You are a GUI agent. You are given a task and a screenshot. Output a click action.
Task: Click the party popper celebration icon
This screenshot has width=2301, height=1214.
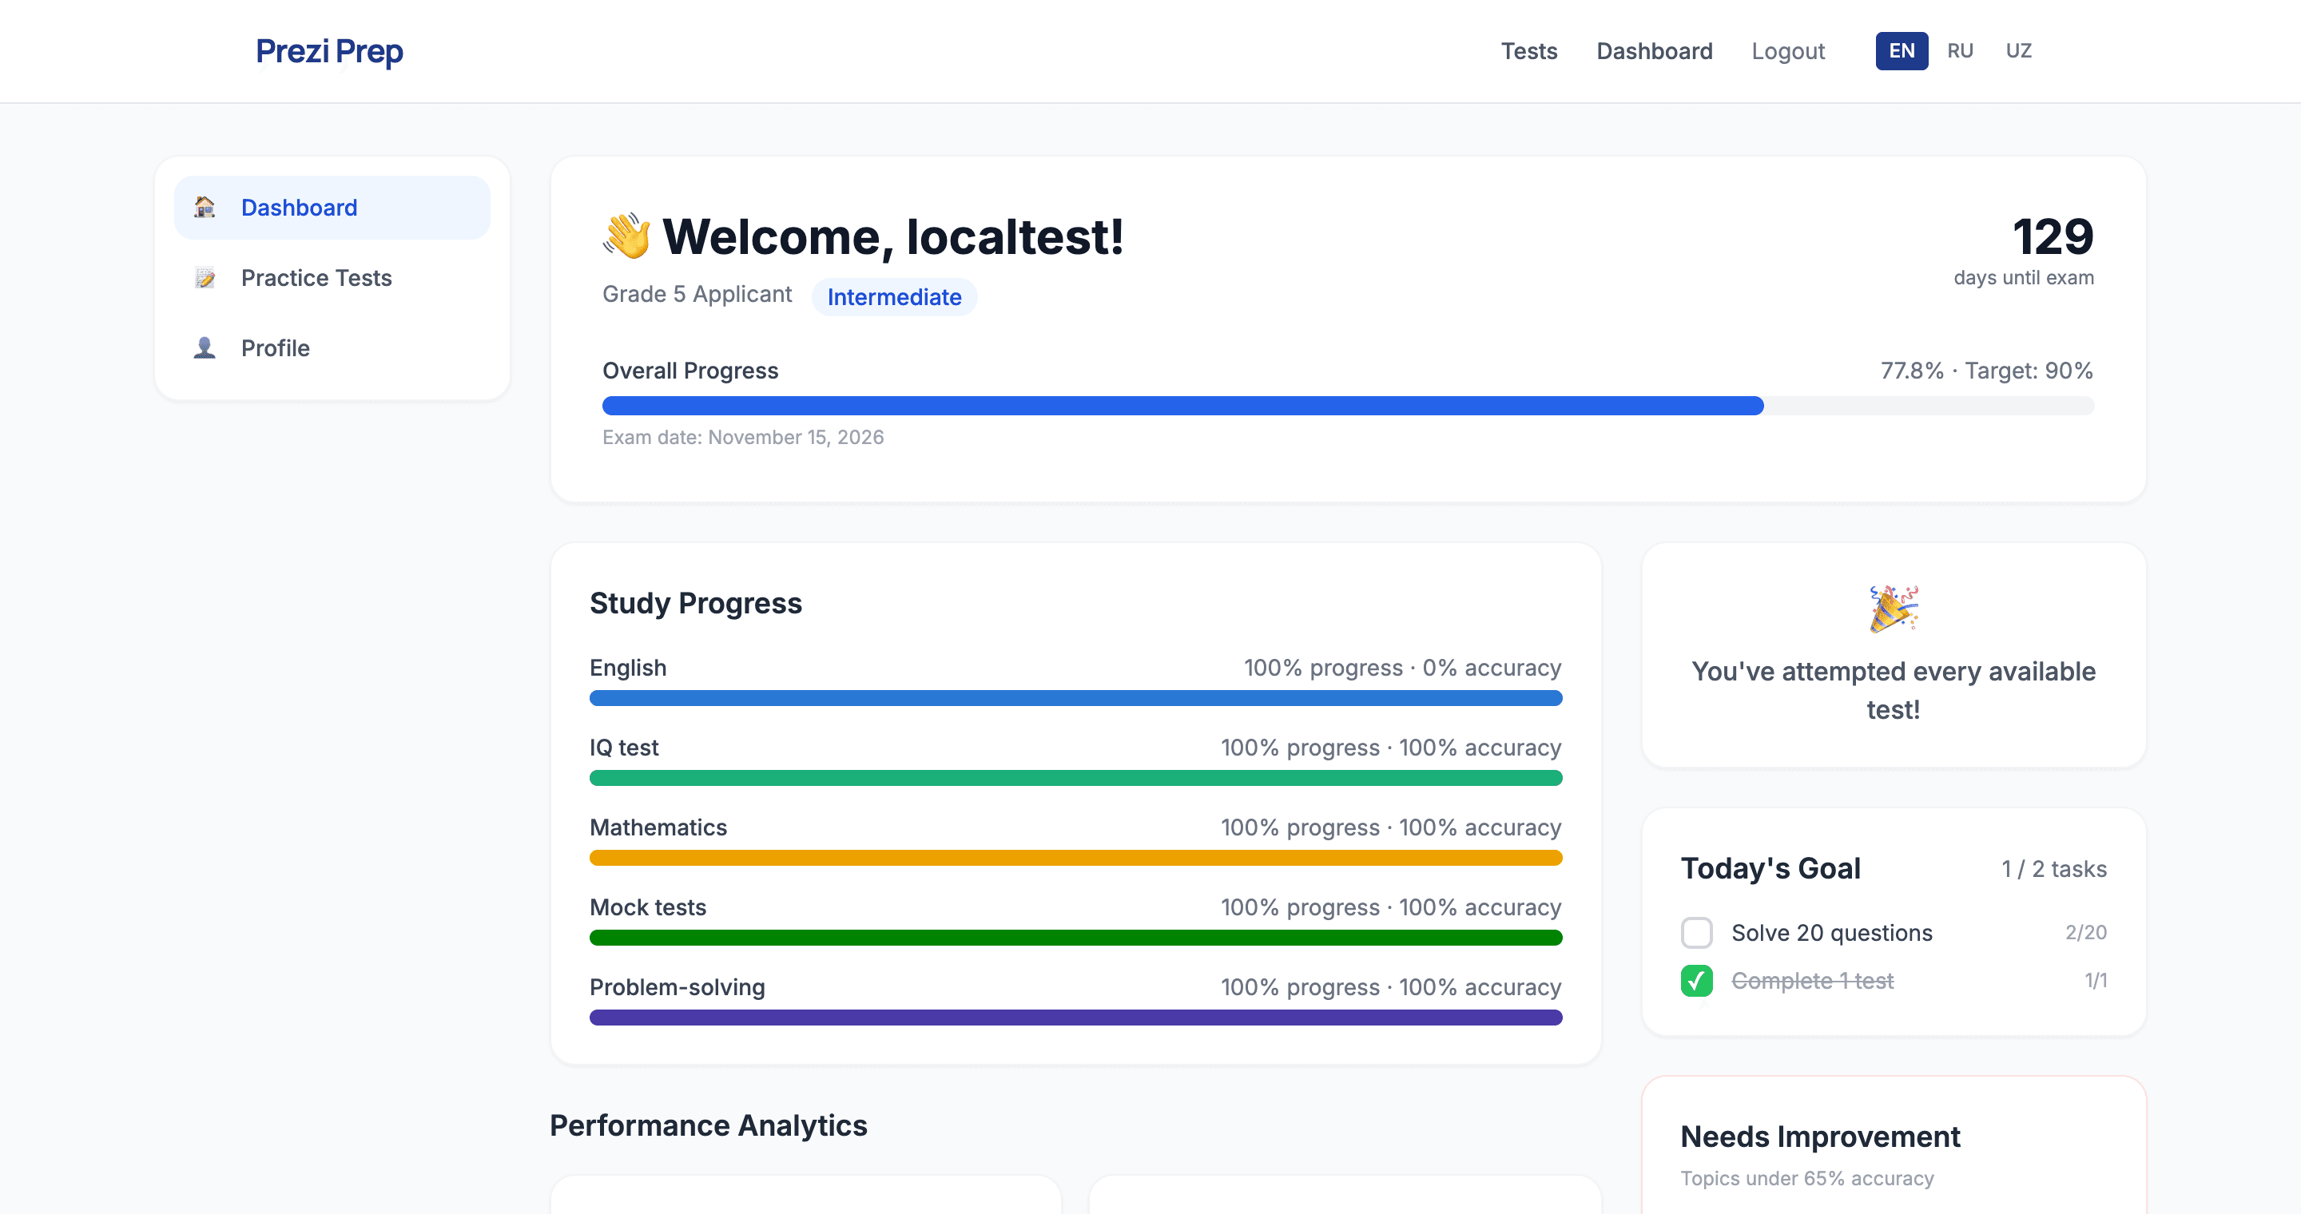(1894, 609)
